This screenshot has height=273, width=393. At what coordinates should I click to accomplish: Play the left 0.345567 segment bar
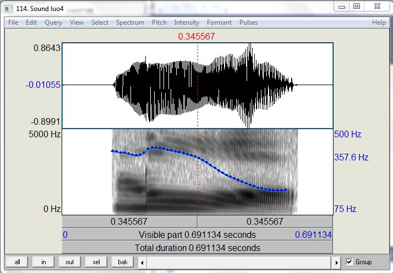(x=129, y=221)
